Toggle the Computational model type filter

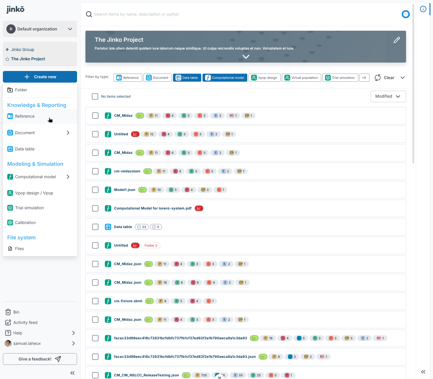click(x=225, y=78)
